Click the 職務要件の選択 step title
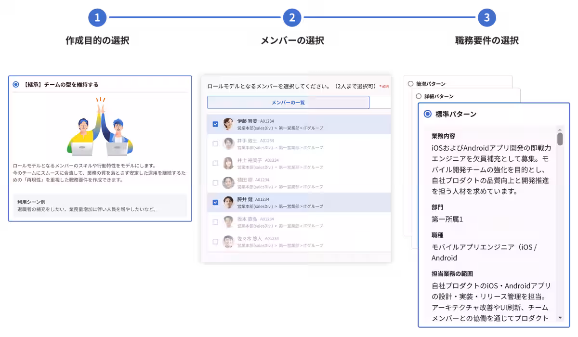The height and width of the screenshot is (337, 578). click(x=487, y=40)
